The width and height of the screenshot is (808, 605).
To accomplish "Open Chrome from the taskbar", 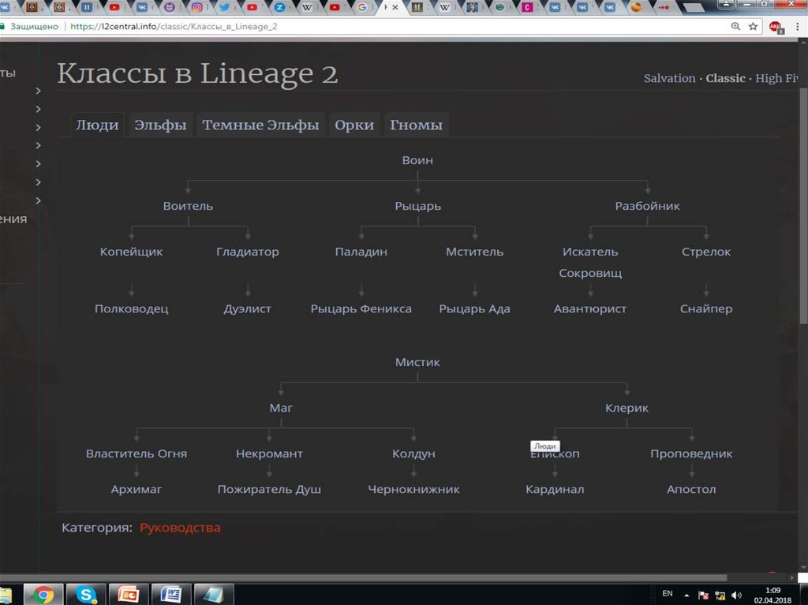I will 43,594.
